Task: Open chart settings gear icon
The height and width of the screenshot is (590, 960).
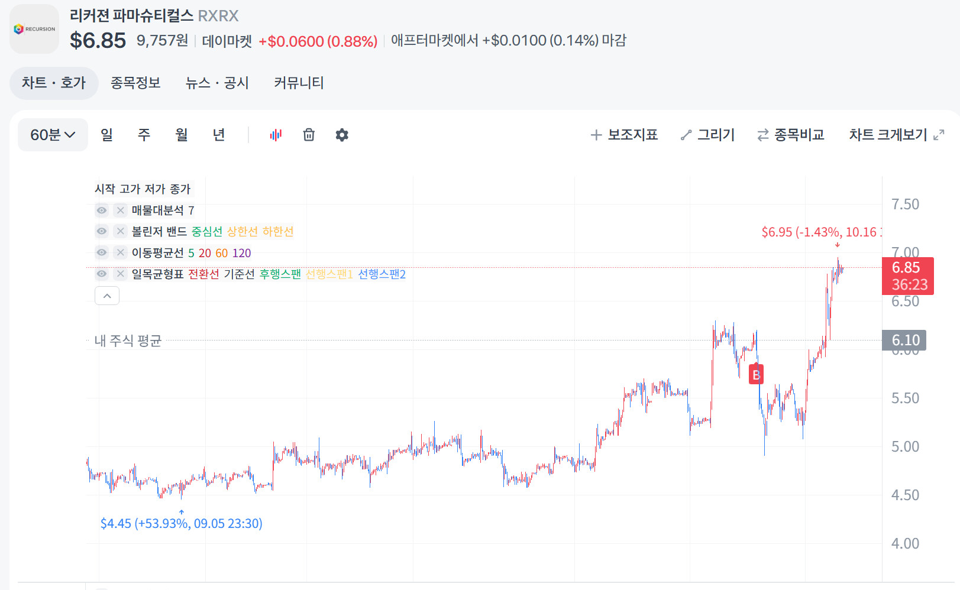Action: click(342, 135)
